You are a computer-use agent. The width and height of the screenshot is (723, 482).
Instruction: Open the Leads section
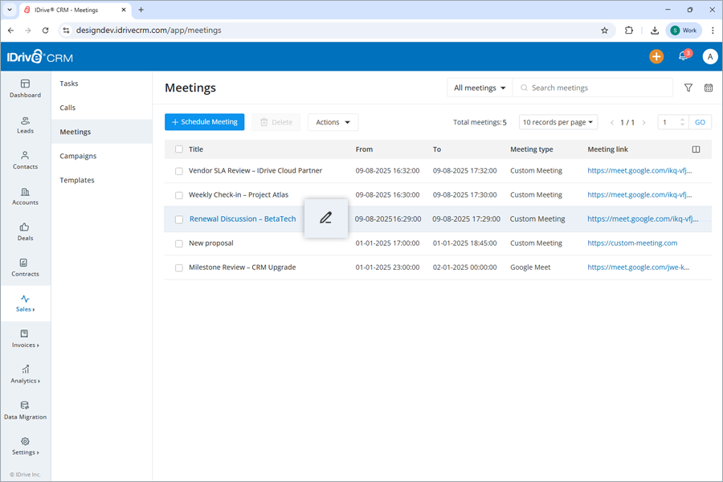coord(25,125)
